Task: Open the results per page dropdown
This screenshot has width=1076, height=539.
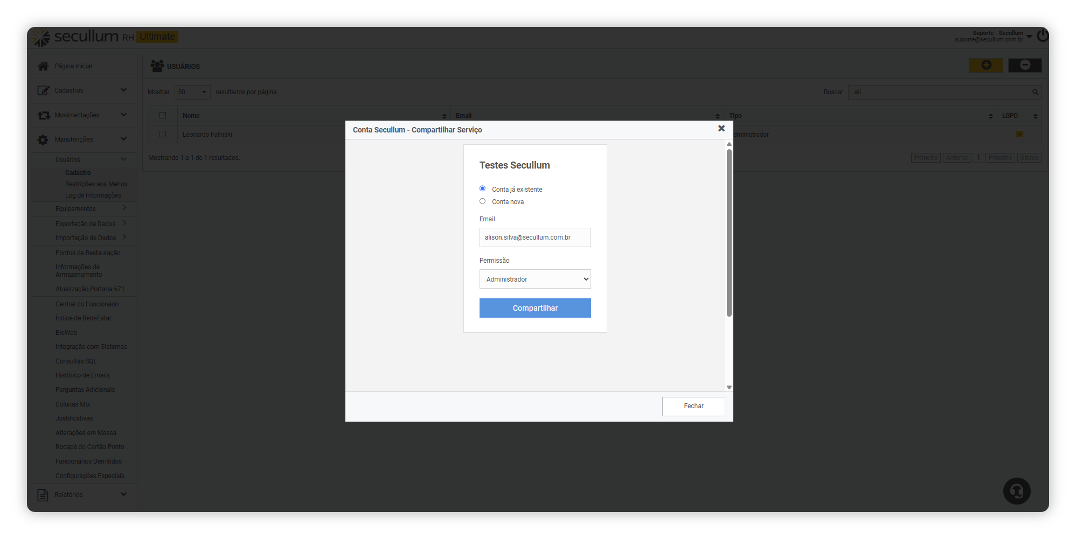Action: click(192, 92)
